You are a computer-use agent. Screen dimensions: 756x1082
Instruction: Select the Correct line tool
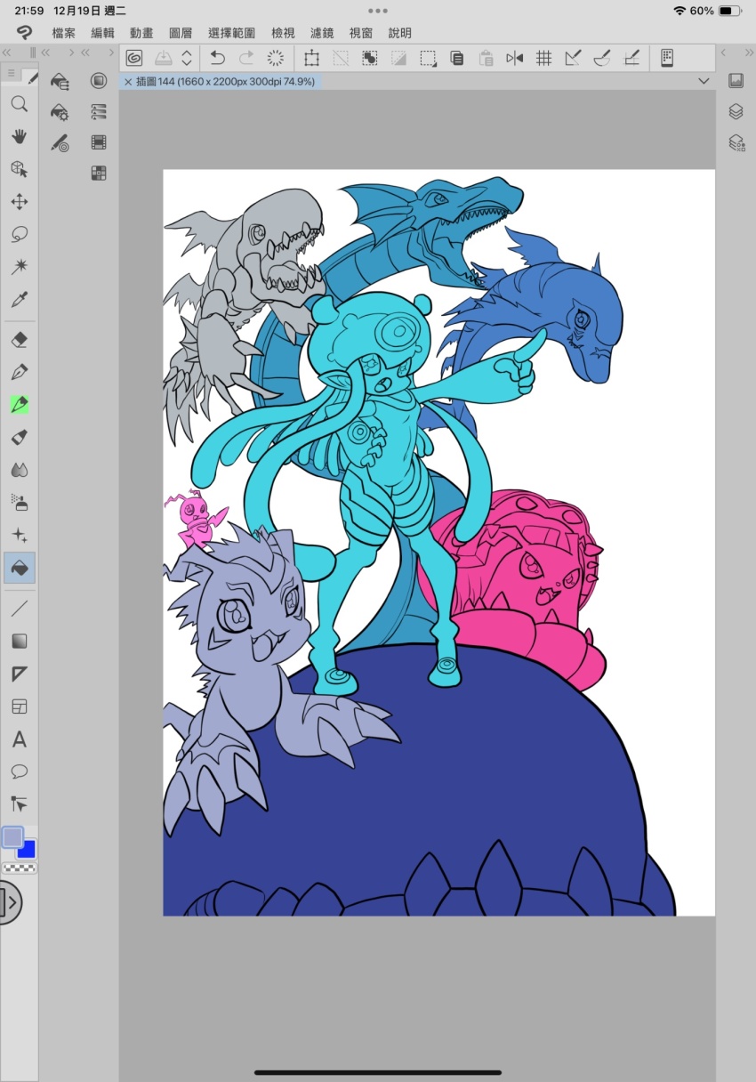[x=19, y=804]
